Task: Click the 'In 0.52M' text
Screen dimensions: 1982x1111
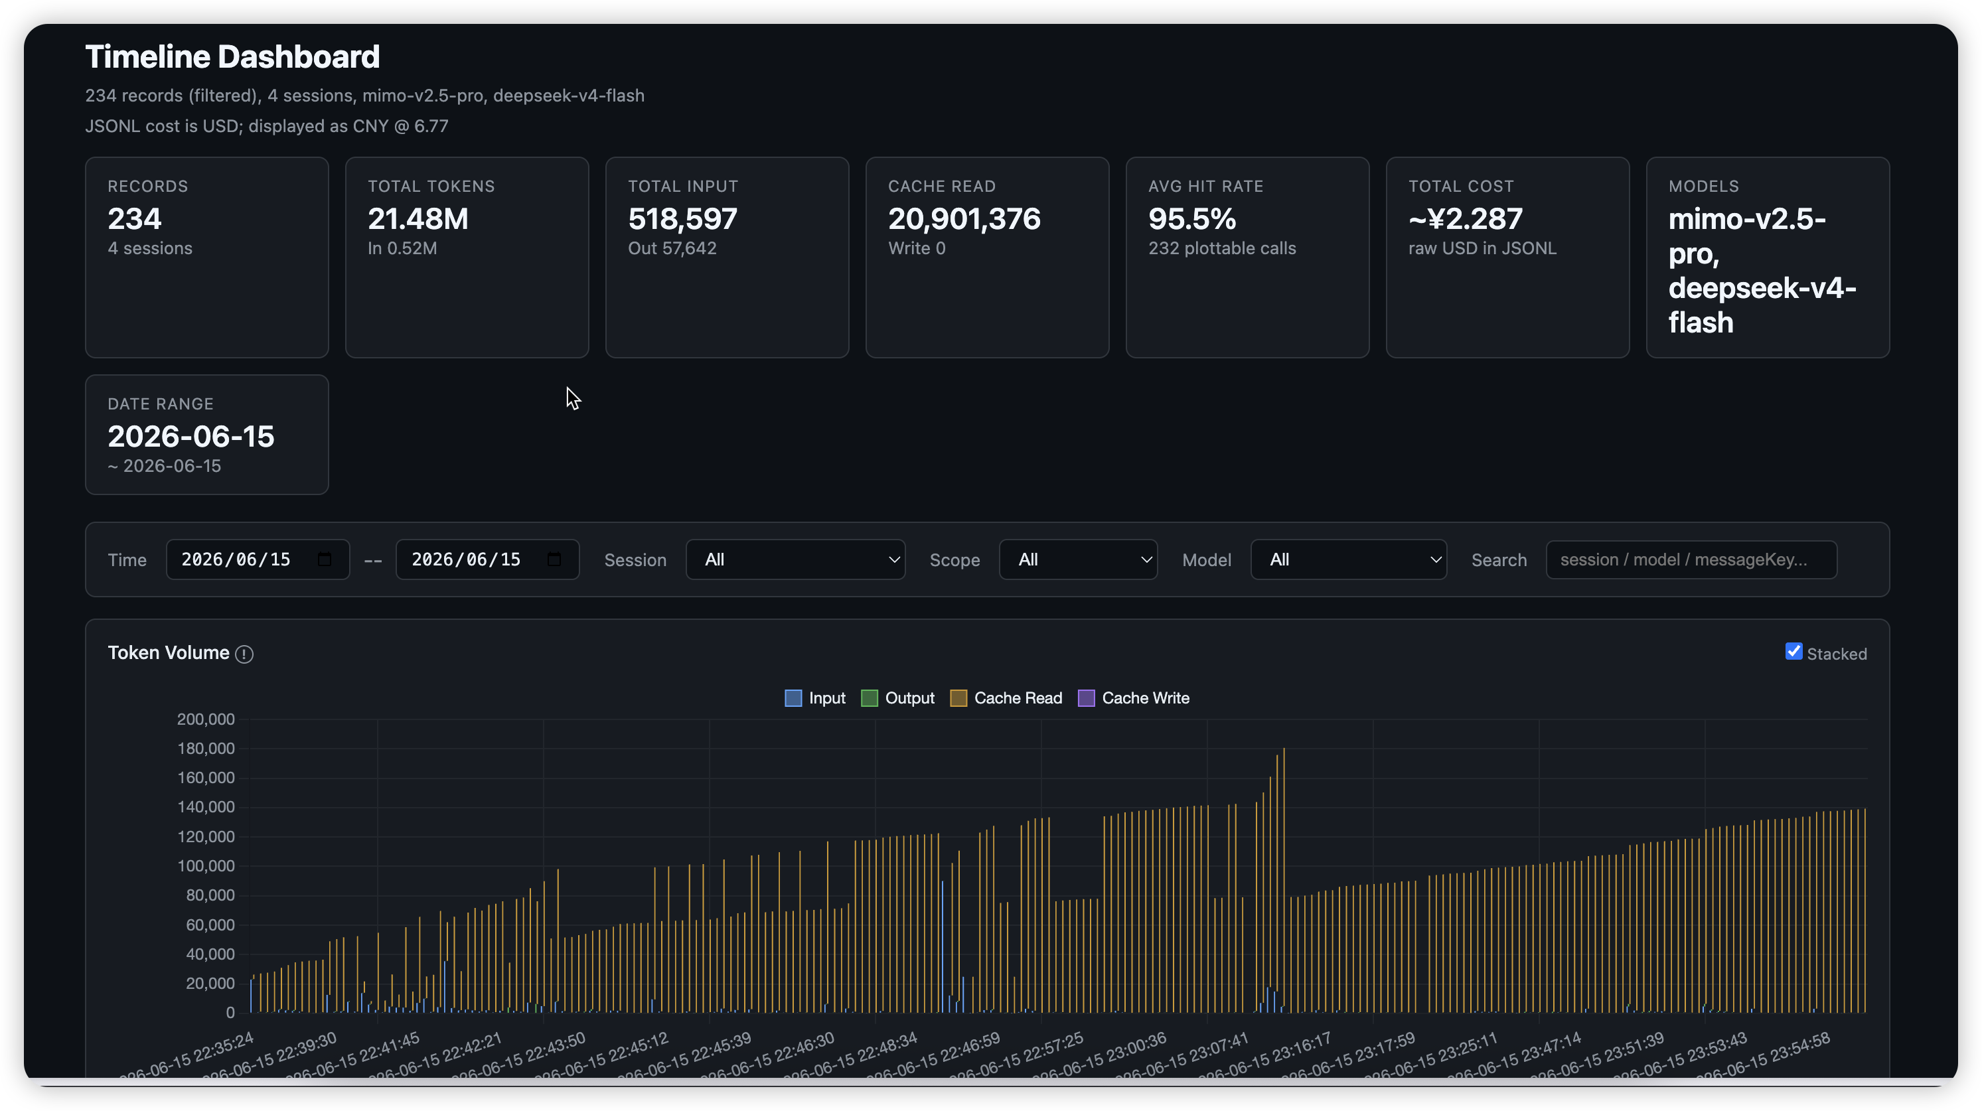Action: pyautogui.click(x=402, y=248)
